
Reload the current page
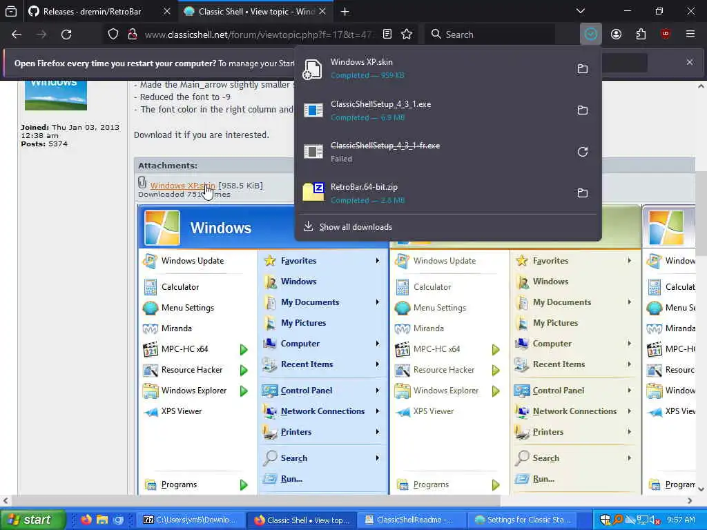point(66,35)
